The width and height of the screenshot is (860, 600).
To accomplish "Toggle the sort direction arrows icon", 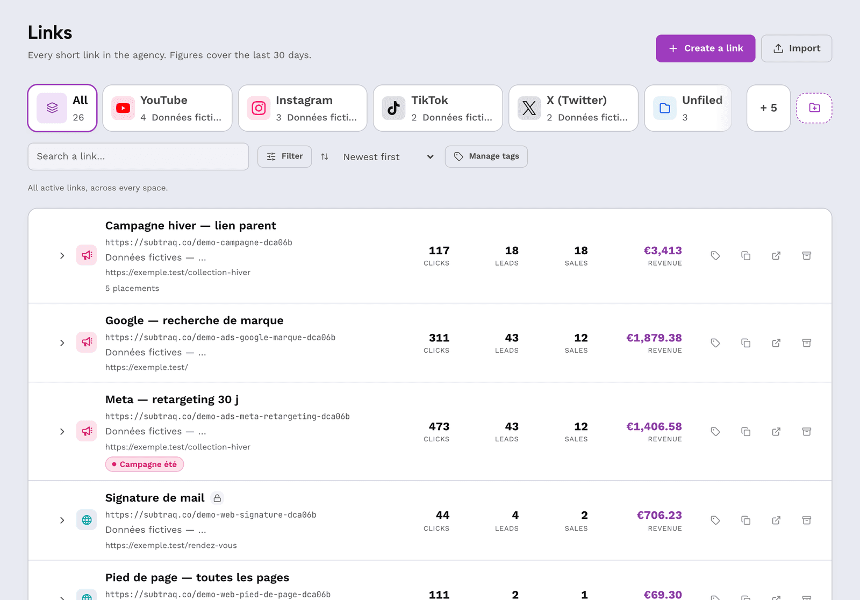I will (325, 156).
